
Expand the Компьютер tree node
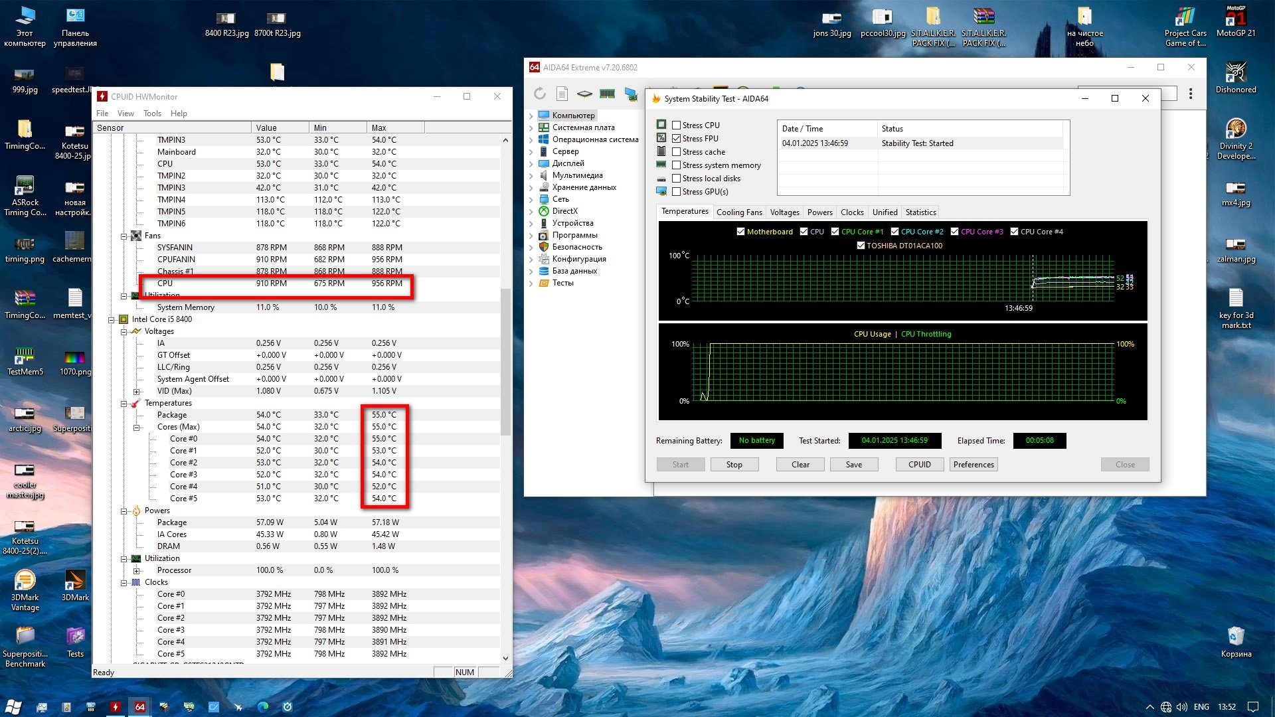[531, 116]
